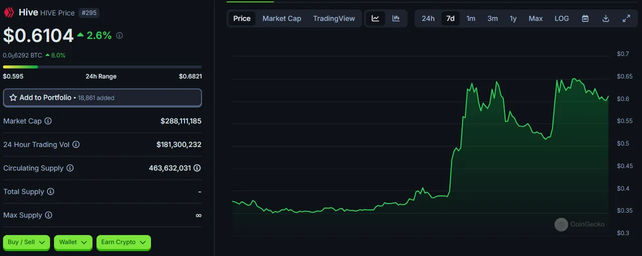Open the Wallet dropdown

click(x=73, y=242)
